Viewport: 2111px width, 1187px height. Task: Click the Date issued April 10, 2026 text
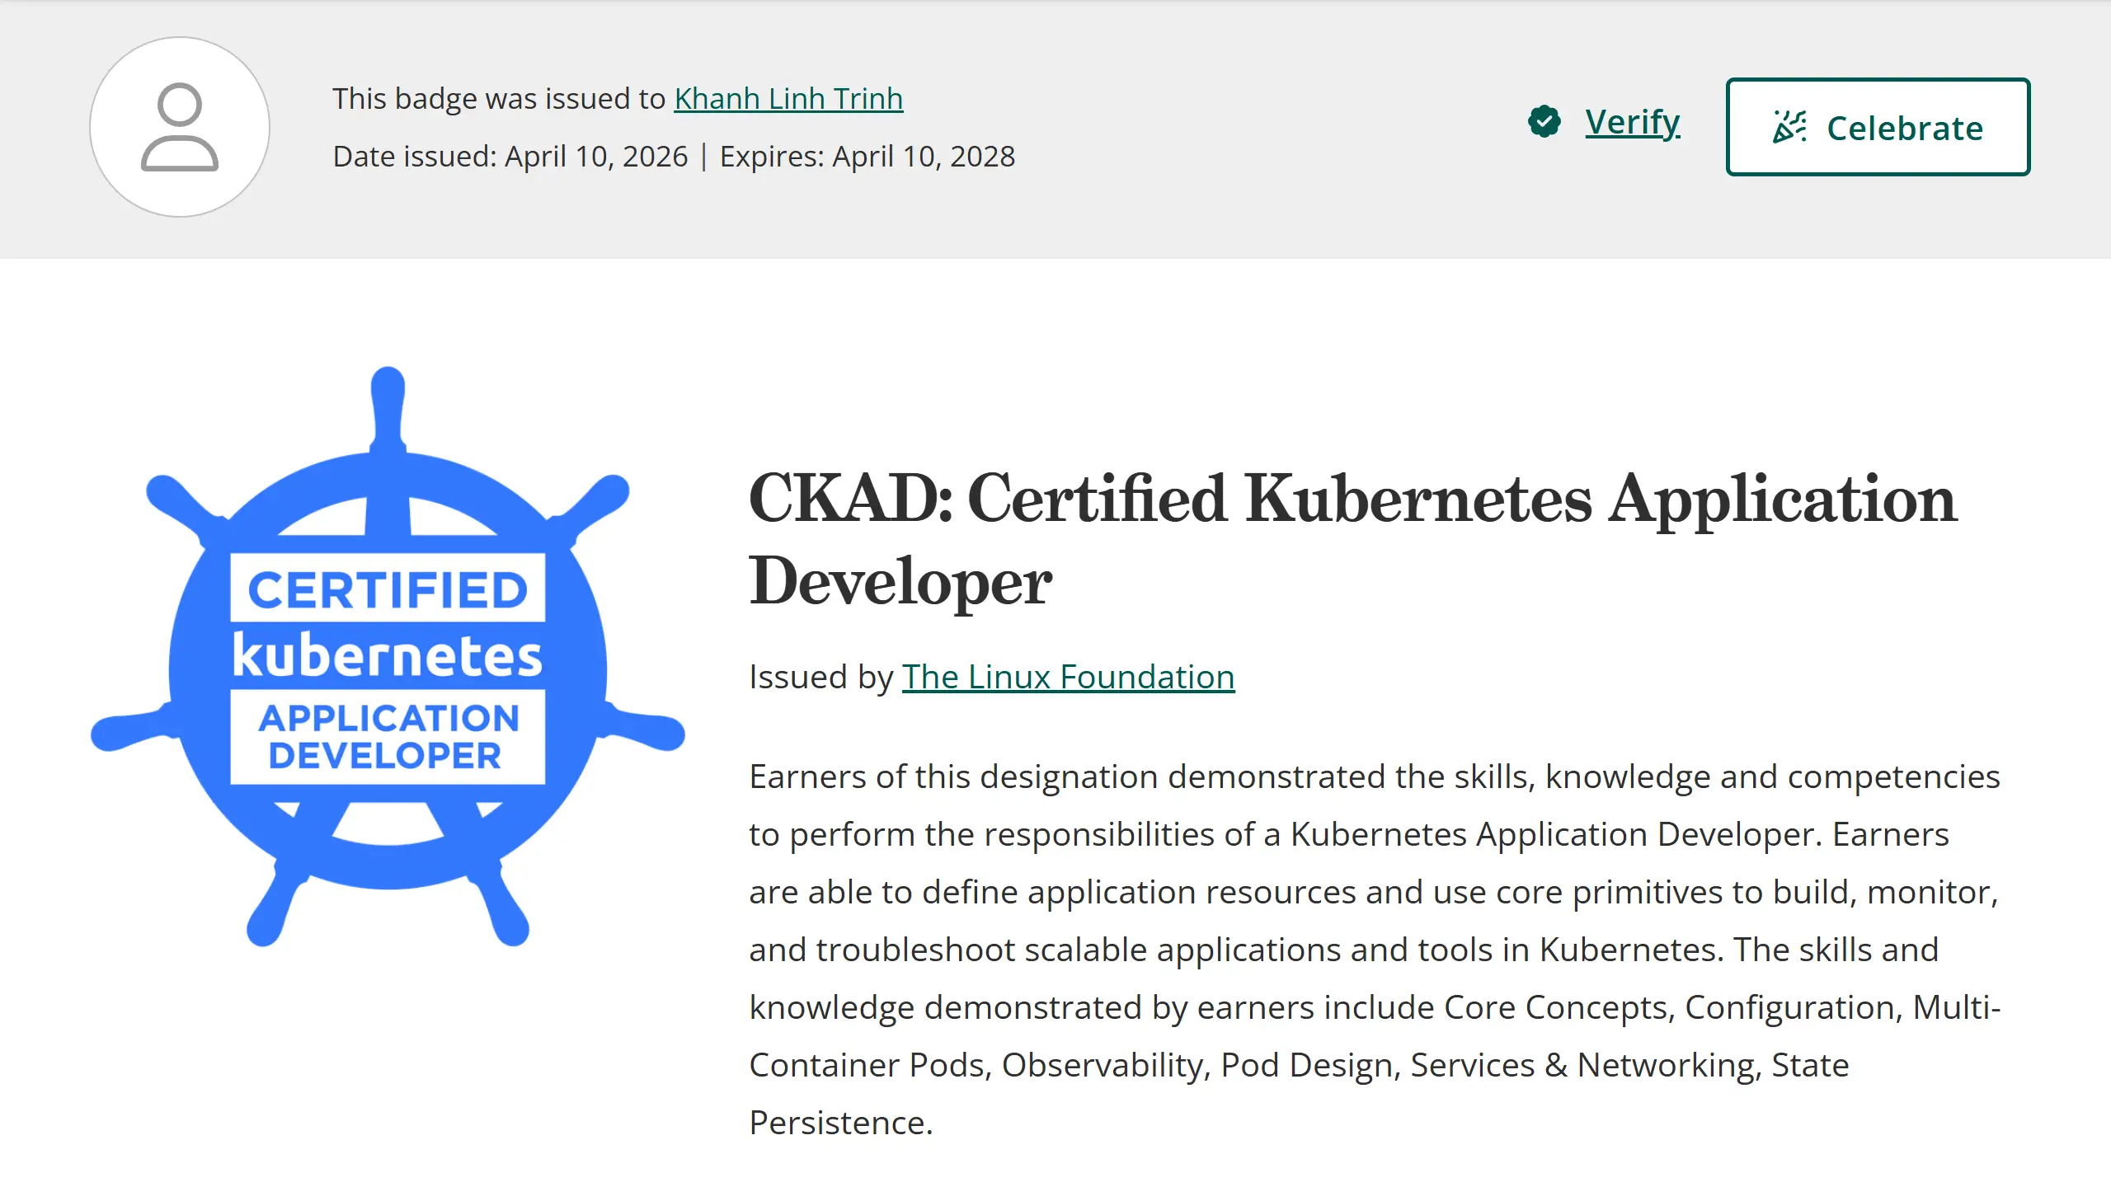510,157
